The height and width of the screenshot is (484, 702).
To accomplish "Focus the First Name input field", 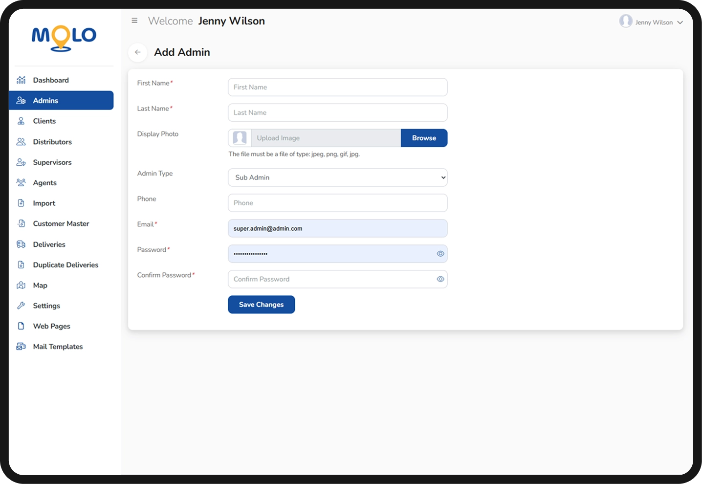I will click(338, 87).
